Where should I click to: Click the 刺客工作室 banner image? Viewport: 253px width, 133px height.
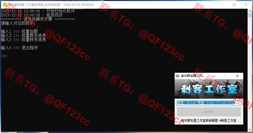(209, 89)
